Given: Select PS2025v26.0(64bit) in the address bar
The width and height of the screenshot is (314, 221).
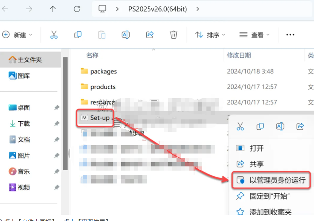Looking at the screenshot, I should click(x=158, y=9).
